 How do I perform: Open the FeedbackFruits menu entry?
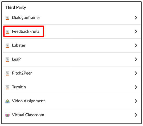(x=72, y=31)
